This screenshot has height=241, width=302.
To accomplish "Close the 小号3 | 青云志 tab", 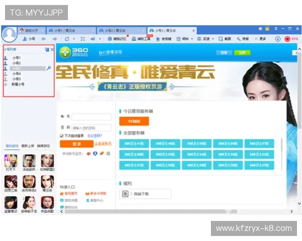I will point(194,31).
